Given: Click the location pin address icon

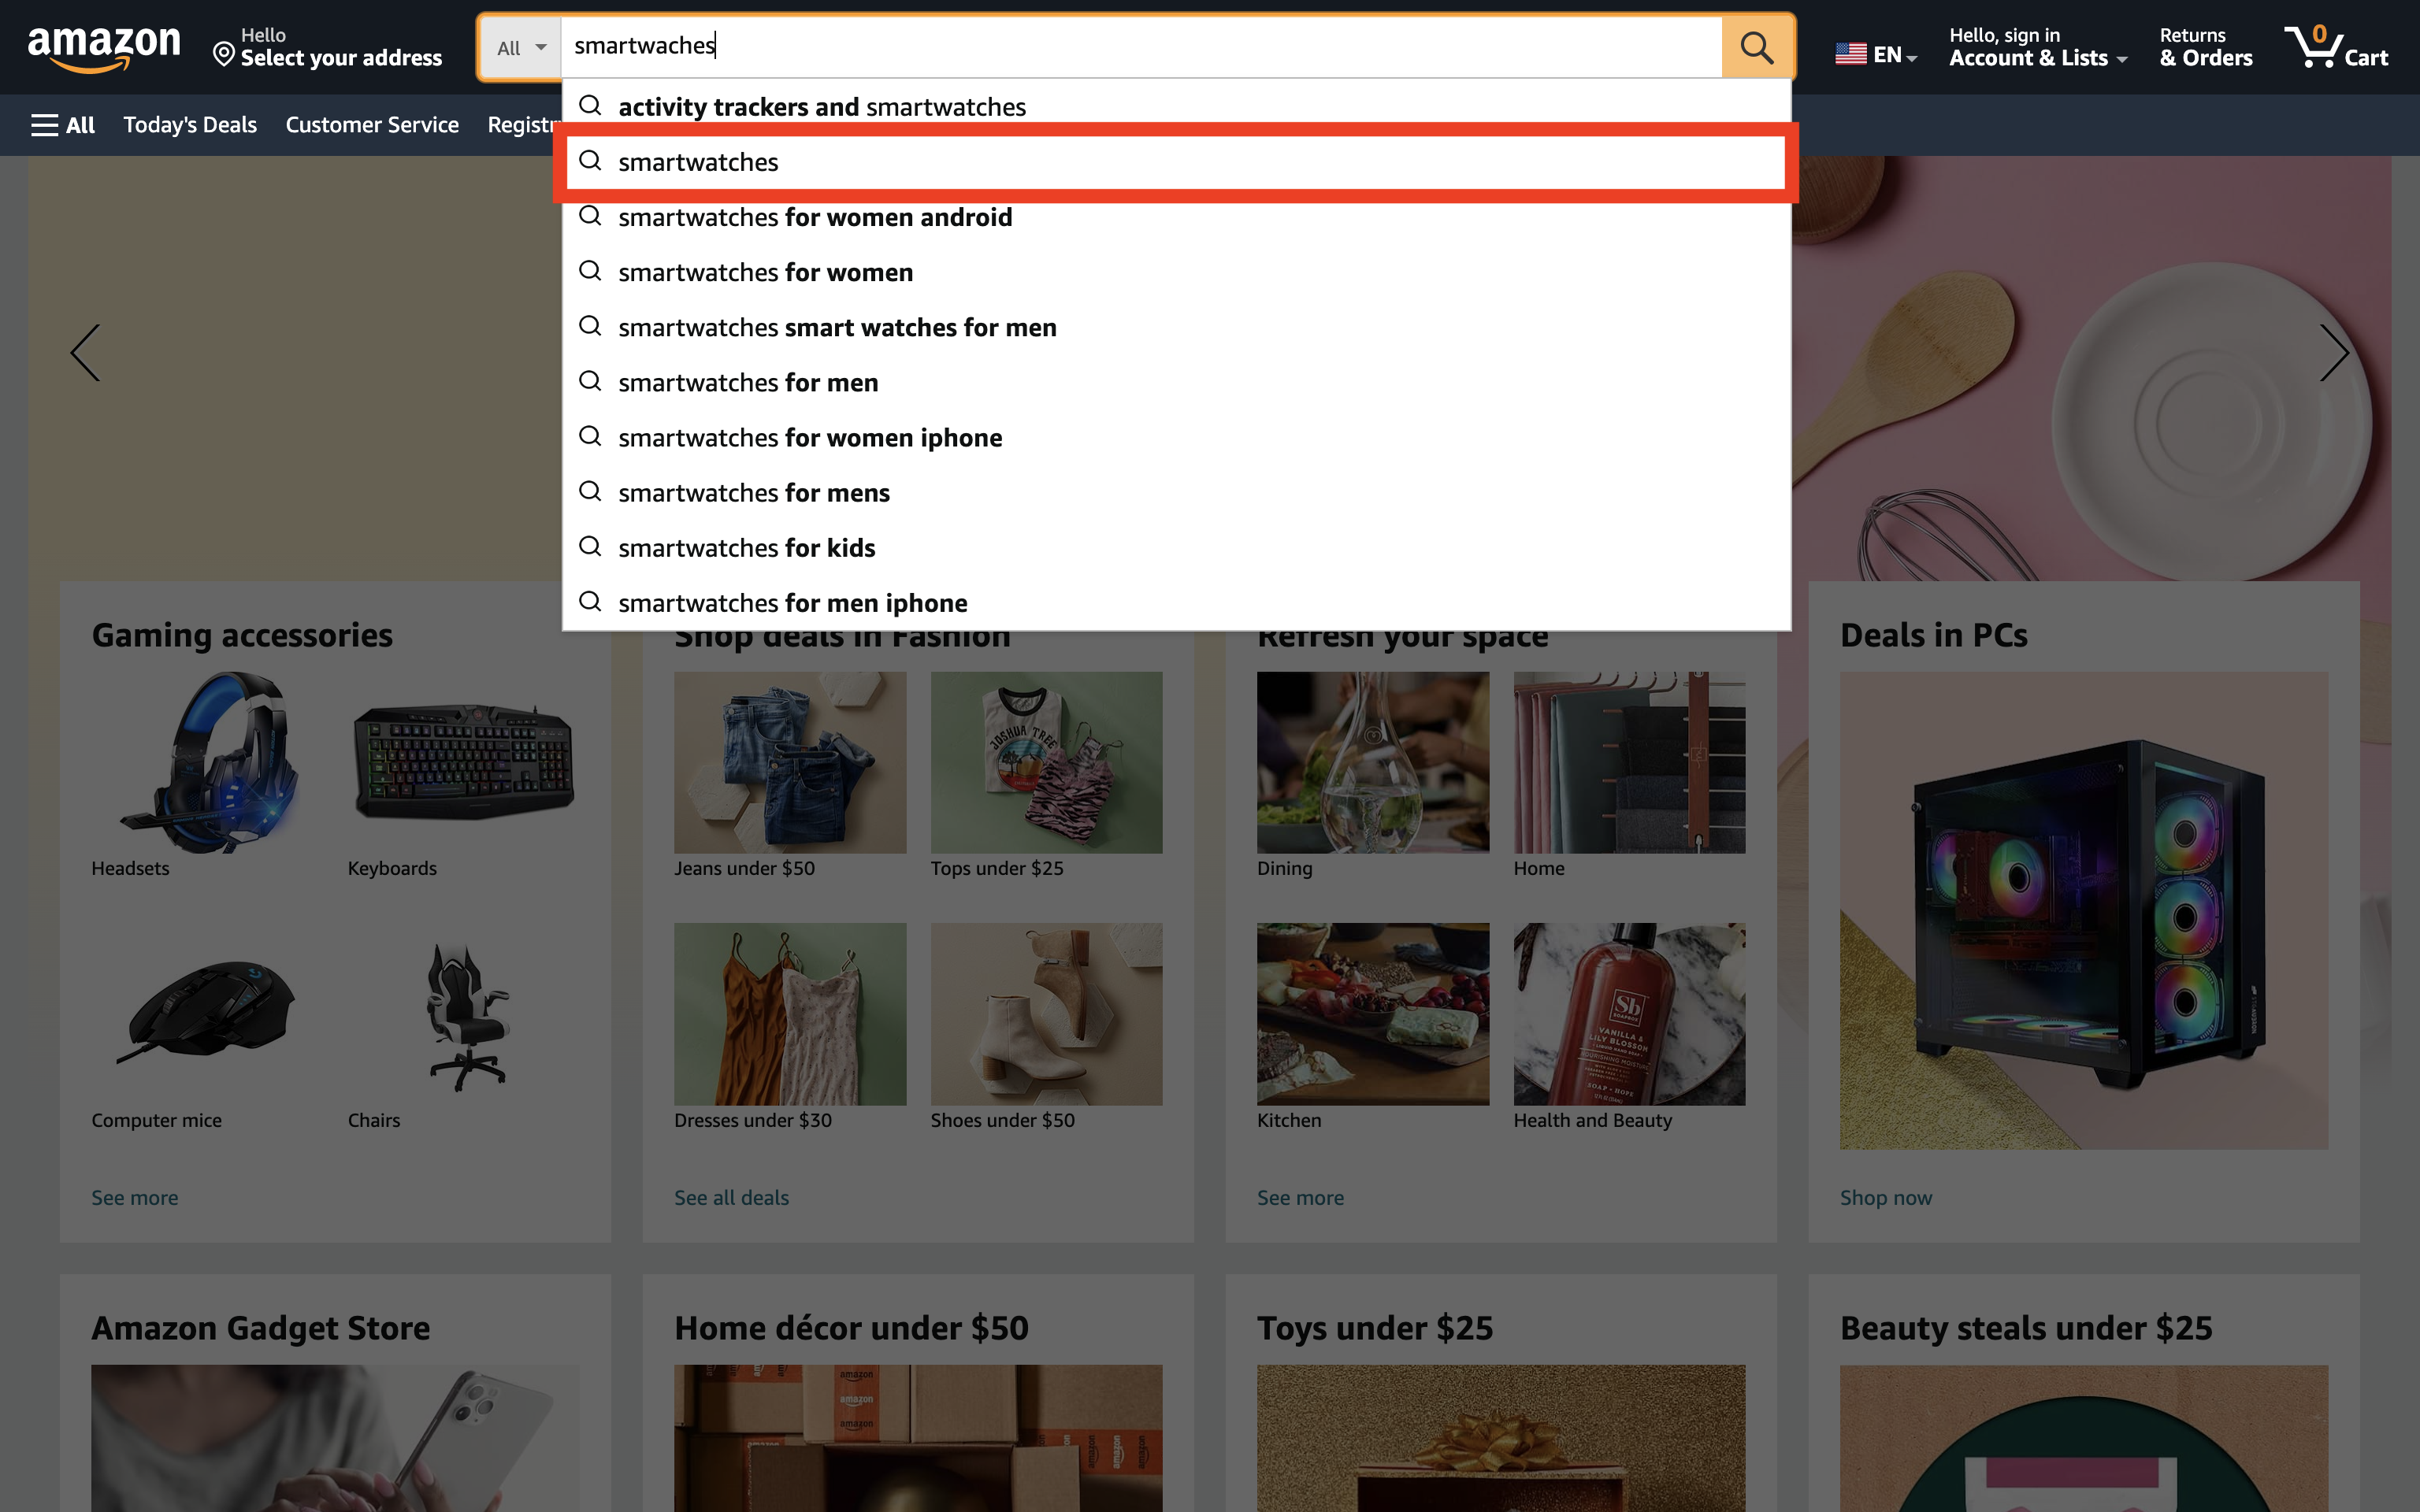Looking at the screenshot, I should pyautogui.click(x=224, y=54).
